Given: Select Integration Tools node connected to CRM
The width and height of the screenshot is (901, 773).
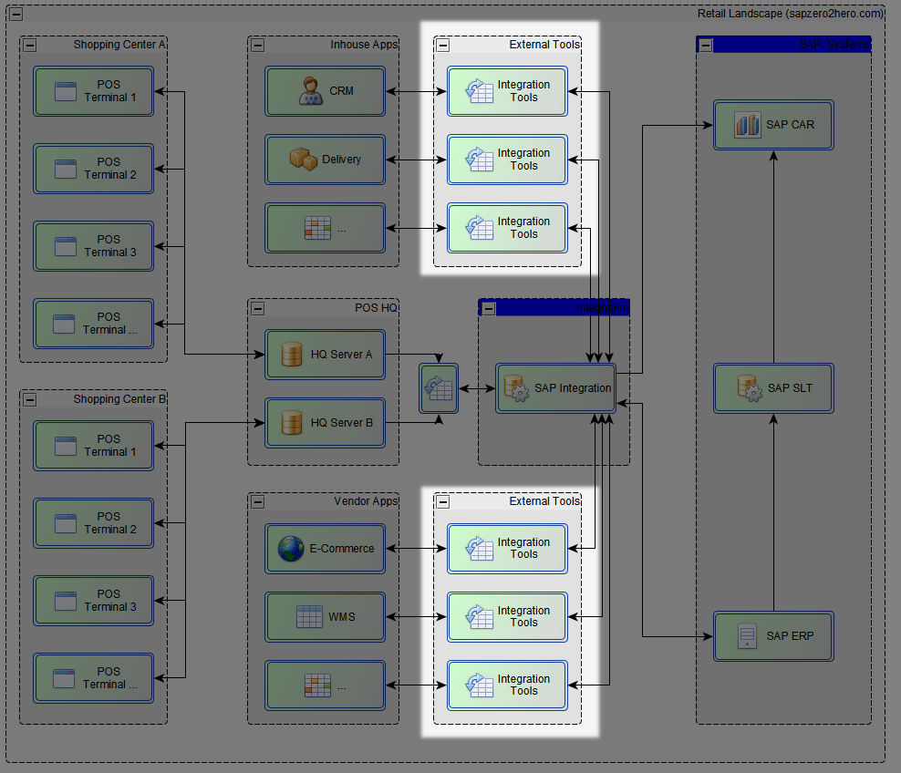Looking at the screenshot, I should pos(507,91).
